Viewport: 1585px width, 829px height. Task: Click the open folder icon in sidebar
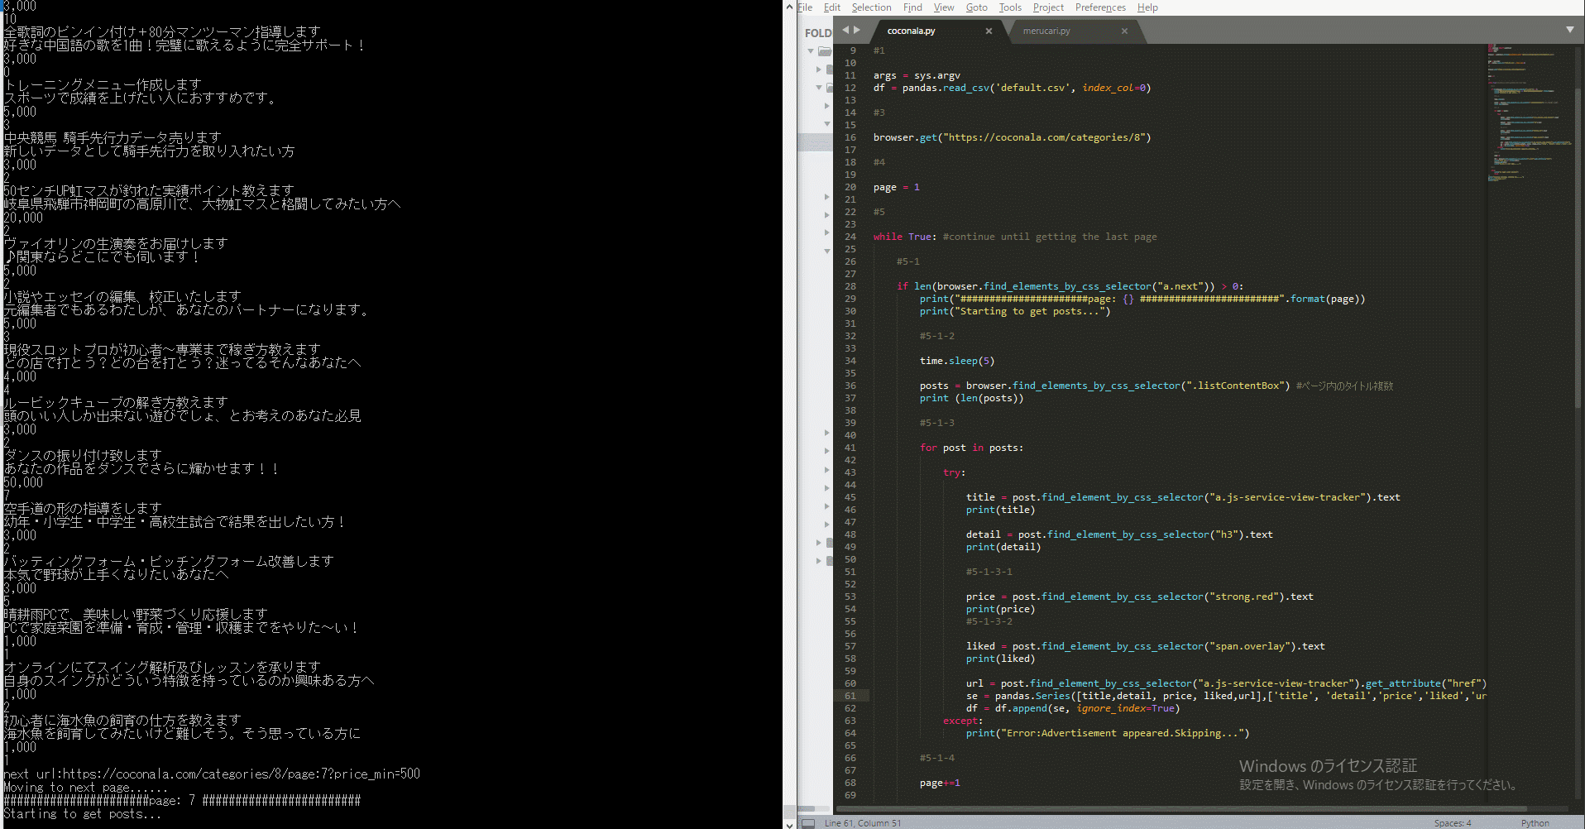click(824, 51)
